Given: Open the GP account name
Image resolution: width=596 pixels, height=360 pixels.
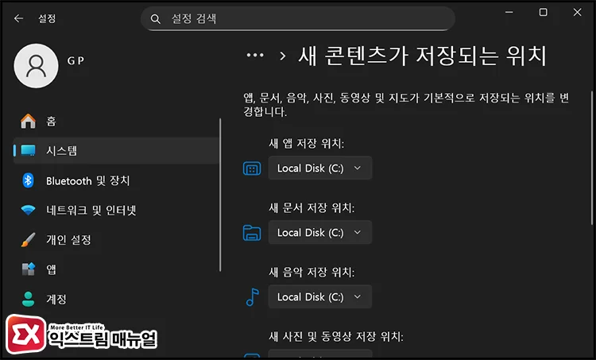Looking at the screenshot, I should 75,60.
